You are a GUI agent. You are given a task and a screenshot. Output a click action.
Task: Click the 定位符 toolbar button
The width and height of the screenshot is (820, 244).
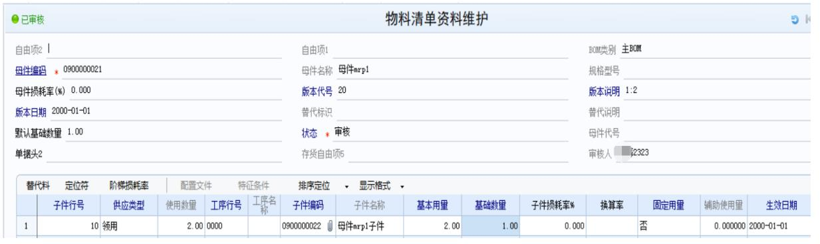coord(76,185)
